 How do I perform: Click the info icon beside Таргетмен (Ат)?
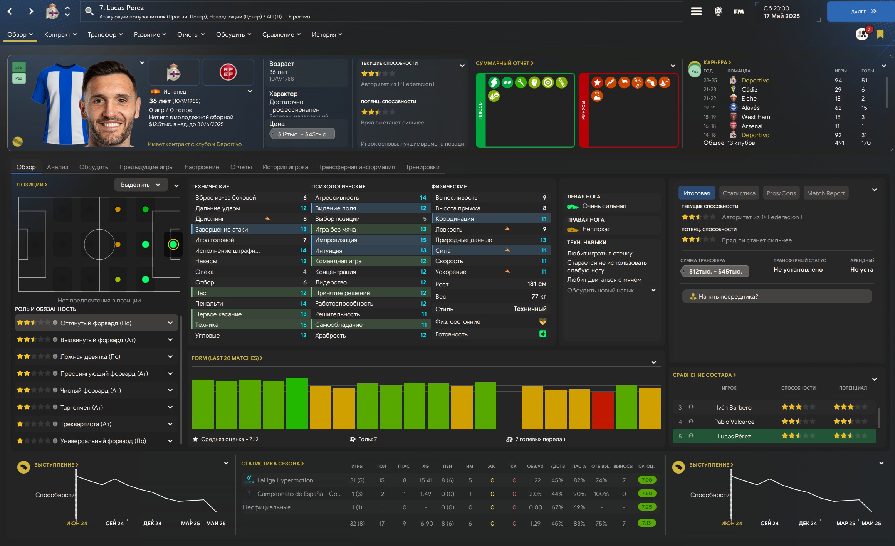coord(55,407)
